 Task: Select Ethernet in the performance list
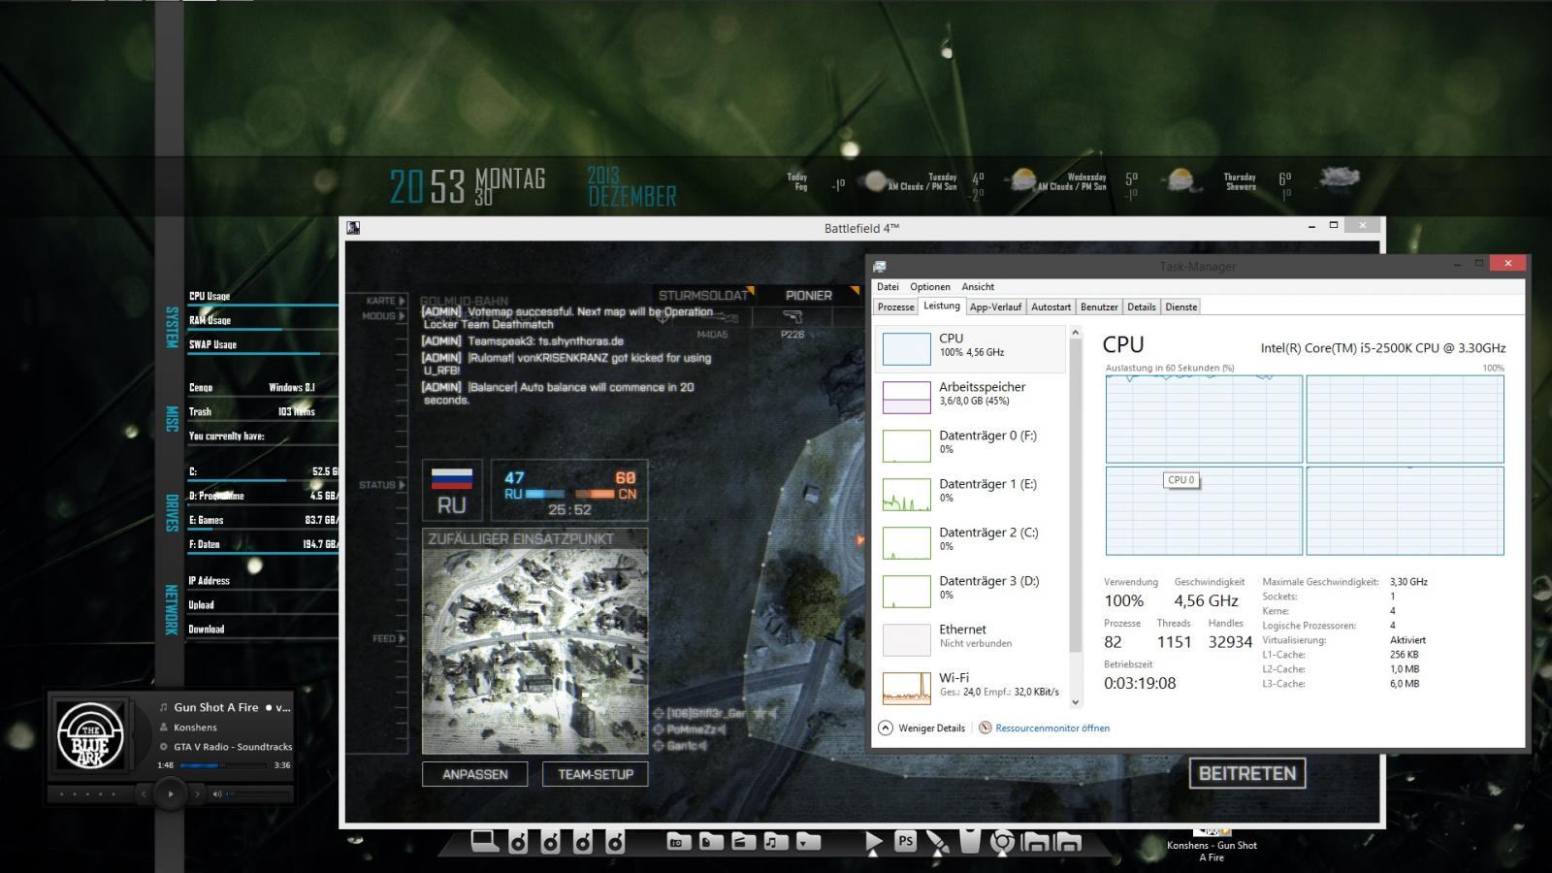[970, 638]
